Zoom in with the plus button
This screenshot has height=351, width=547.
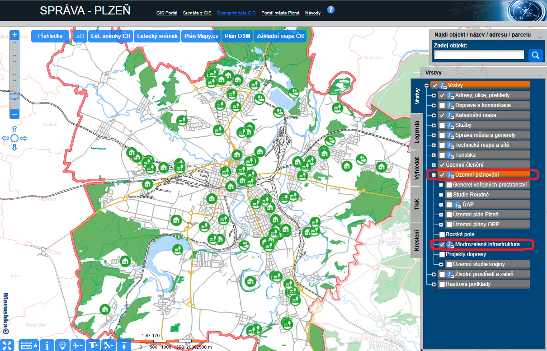tap(14, 35)
